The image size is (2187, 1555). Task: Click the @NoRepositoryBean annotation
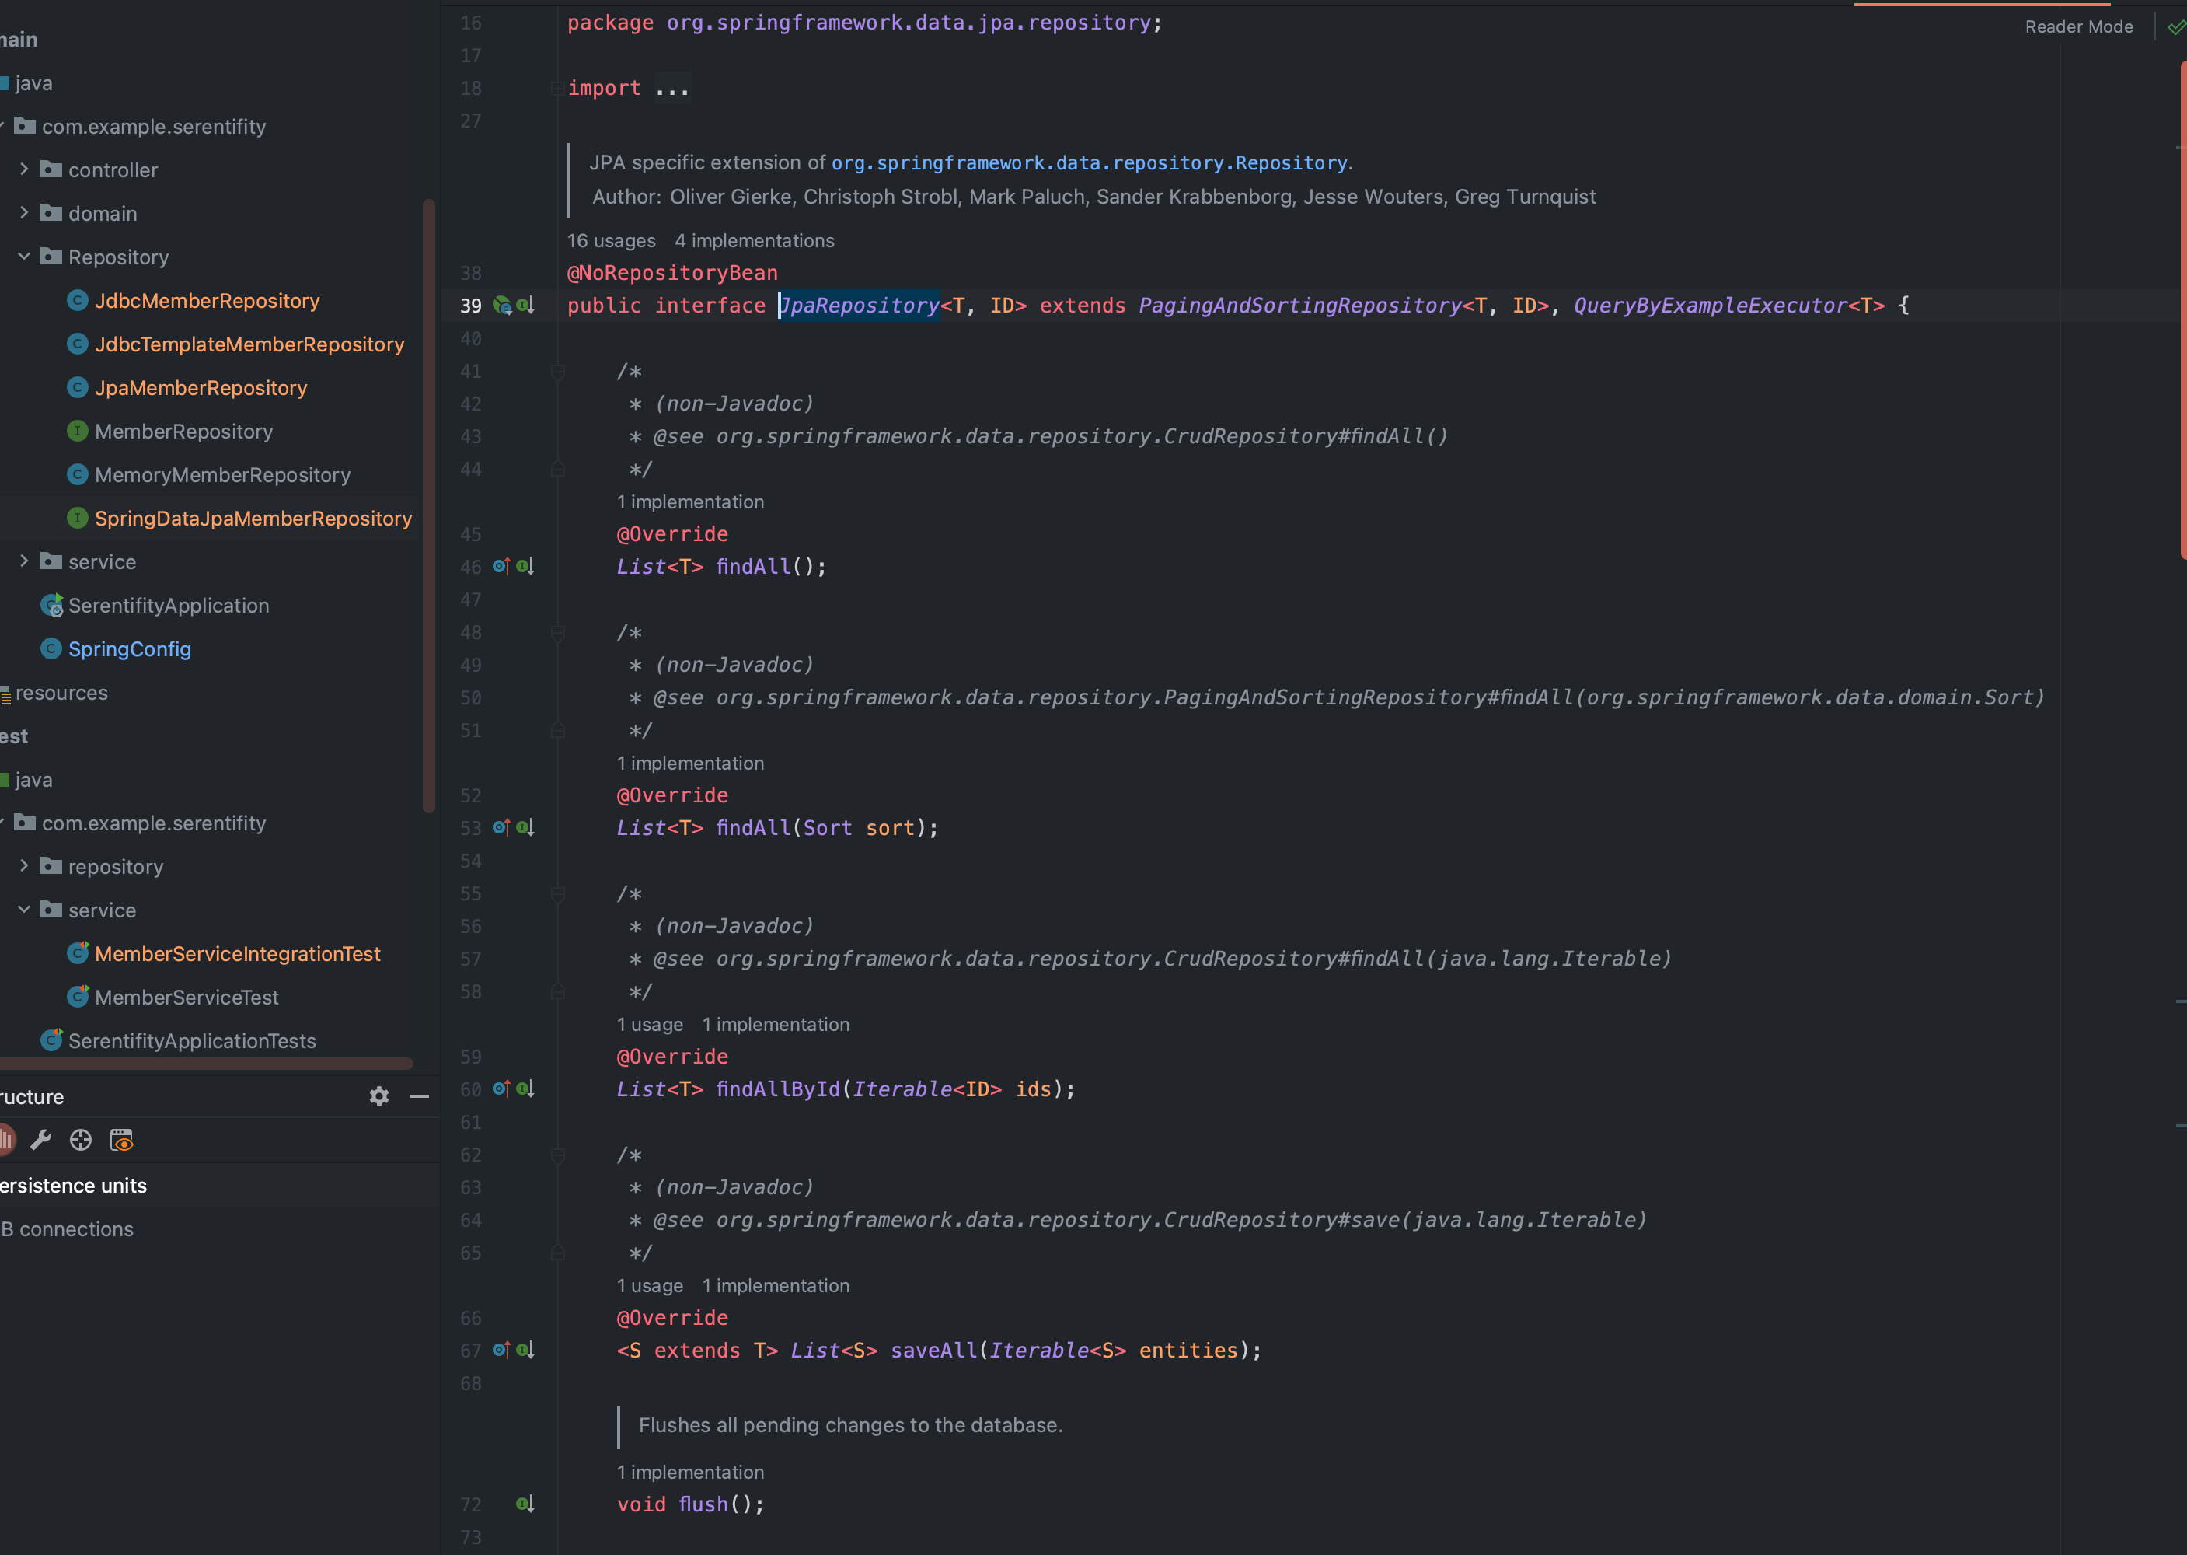672,273
